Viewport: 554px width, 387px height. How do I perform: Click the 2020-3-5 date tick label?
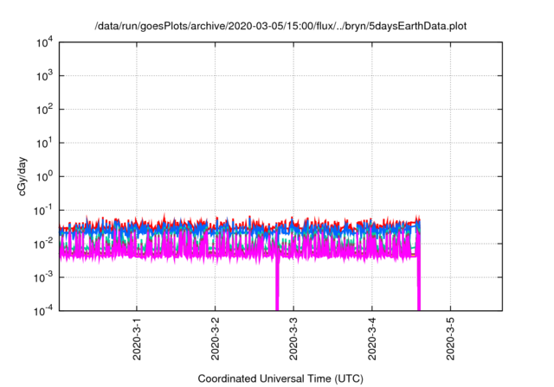point(450,339)
